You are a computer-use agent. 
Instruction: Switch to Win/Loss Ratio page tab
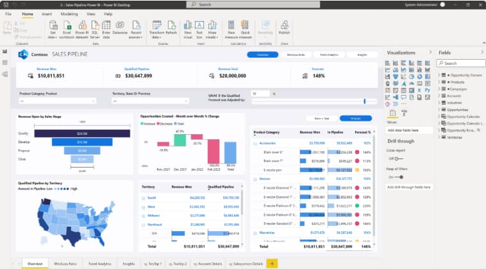[65, 264]
